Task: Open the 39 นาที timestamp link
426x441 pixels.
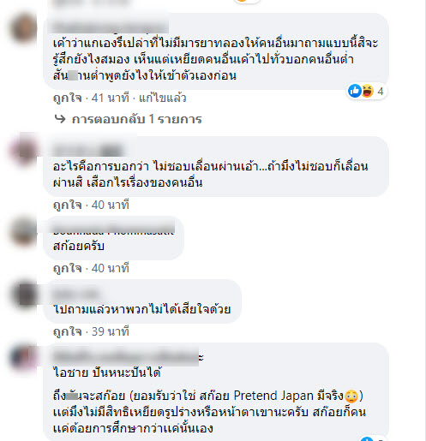Action: [x=111, y=331]
